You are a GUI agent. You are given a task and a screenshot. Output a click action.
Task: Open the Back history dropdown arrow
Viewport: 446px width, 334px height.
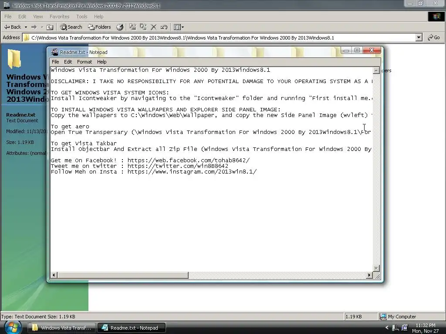[x=26, y=27]
